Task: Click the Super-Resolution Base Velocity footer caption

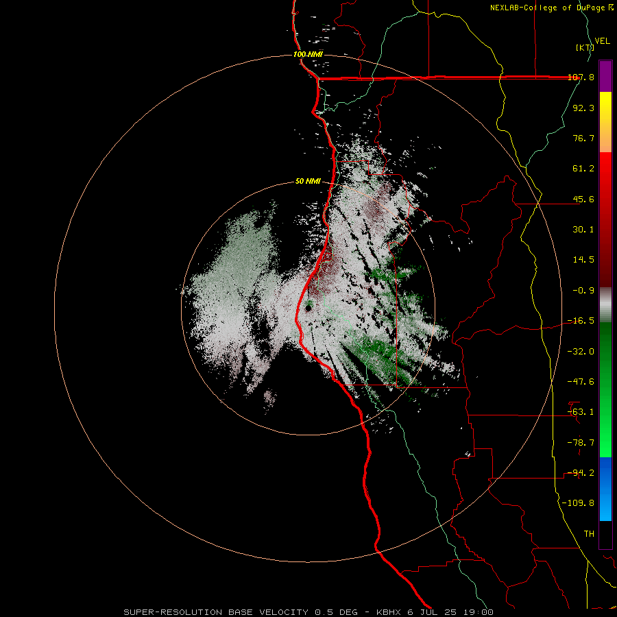Action: click(x=308, y=612)
